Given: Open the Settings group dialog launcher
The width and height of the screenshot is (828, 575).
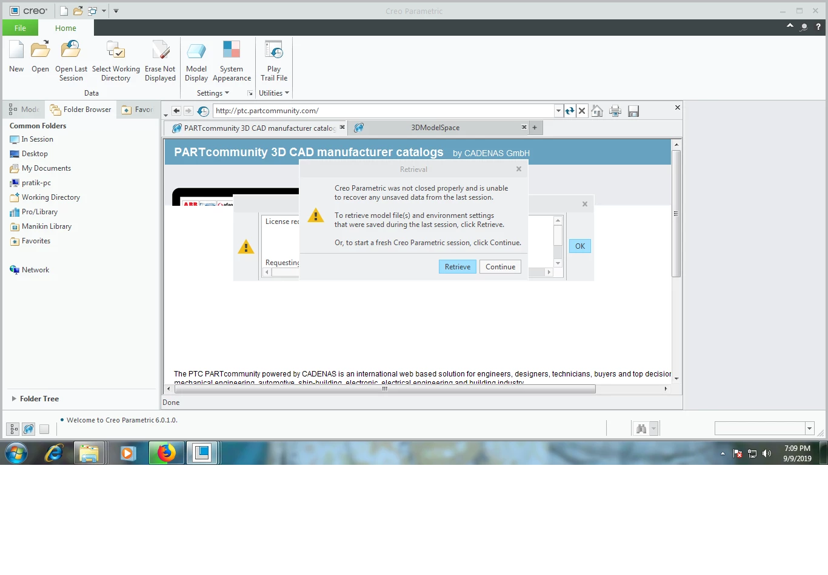Looking at the screenshot, I should [250, 93].
